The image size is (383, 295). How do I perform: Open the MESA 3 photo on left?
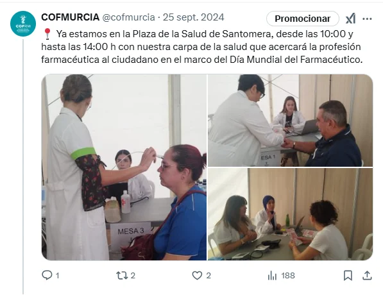pyautogui.click(x=124, y=167)
